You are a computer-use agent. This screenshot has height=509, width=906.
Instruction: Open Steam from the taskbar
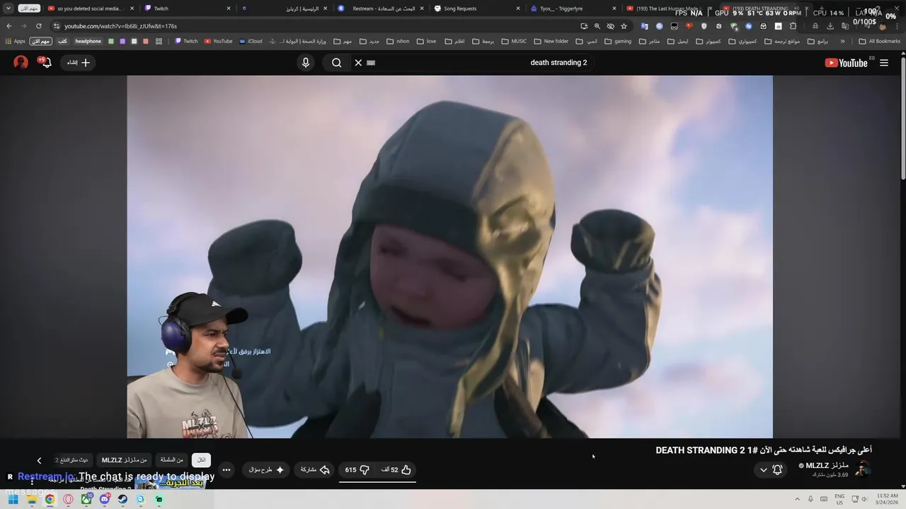pyautogui.click(x=122, y=500)
